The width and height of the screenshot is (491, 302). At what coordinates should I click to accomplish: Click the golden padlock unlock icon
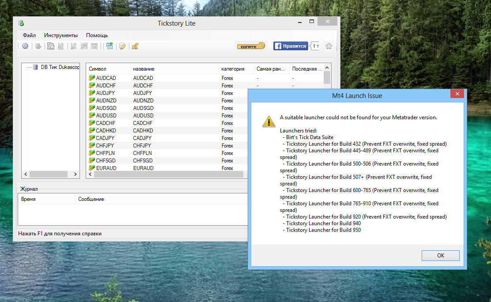135,46
